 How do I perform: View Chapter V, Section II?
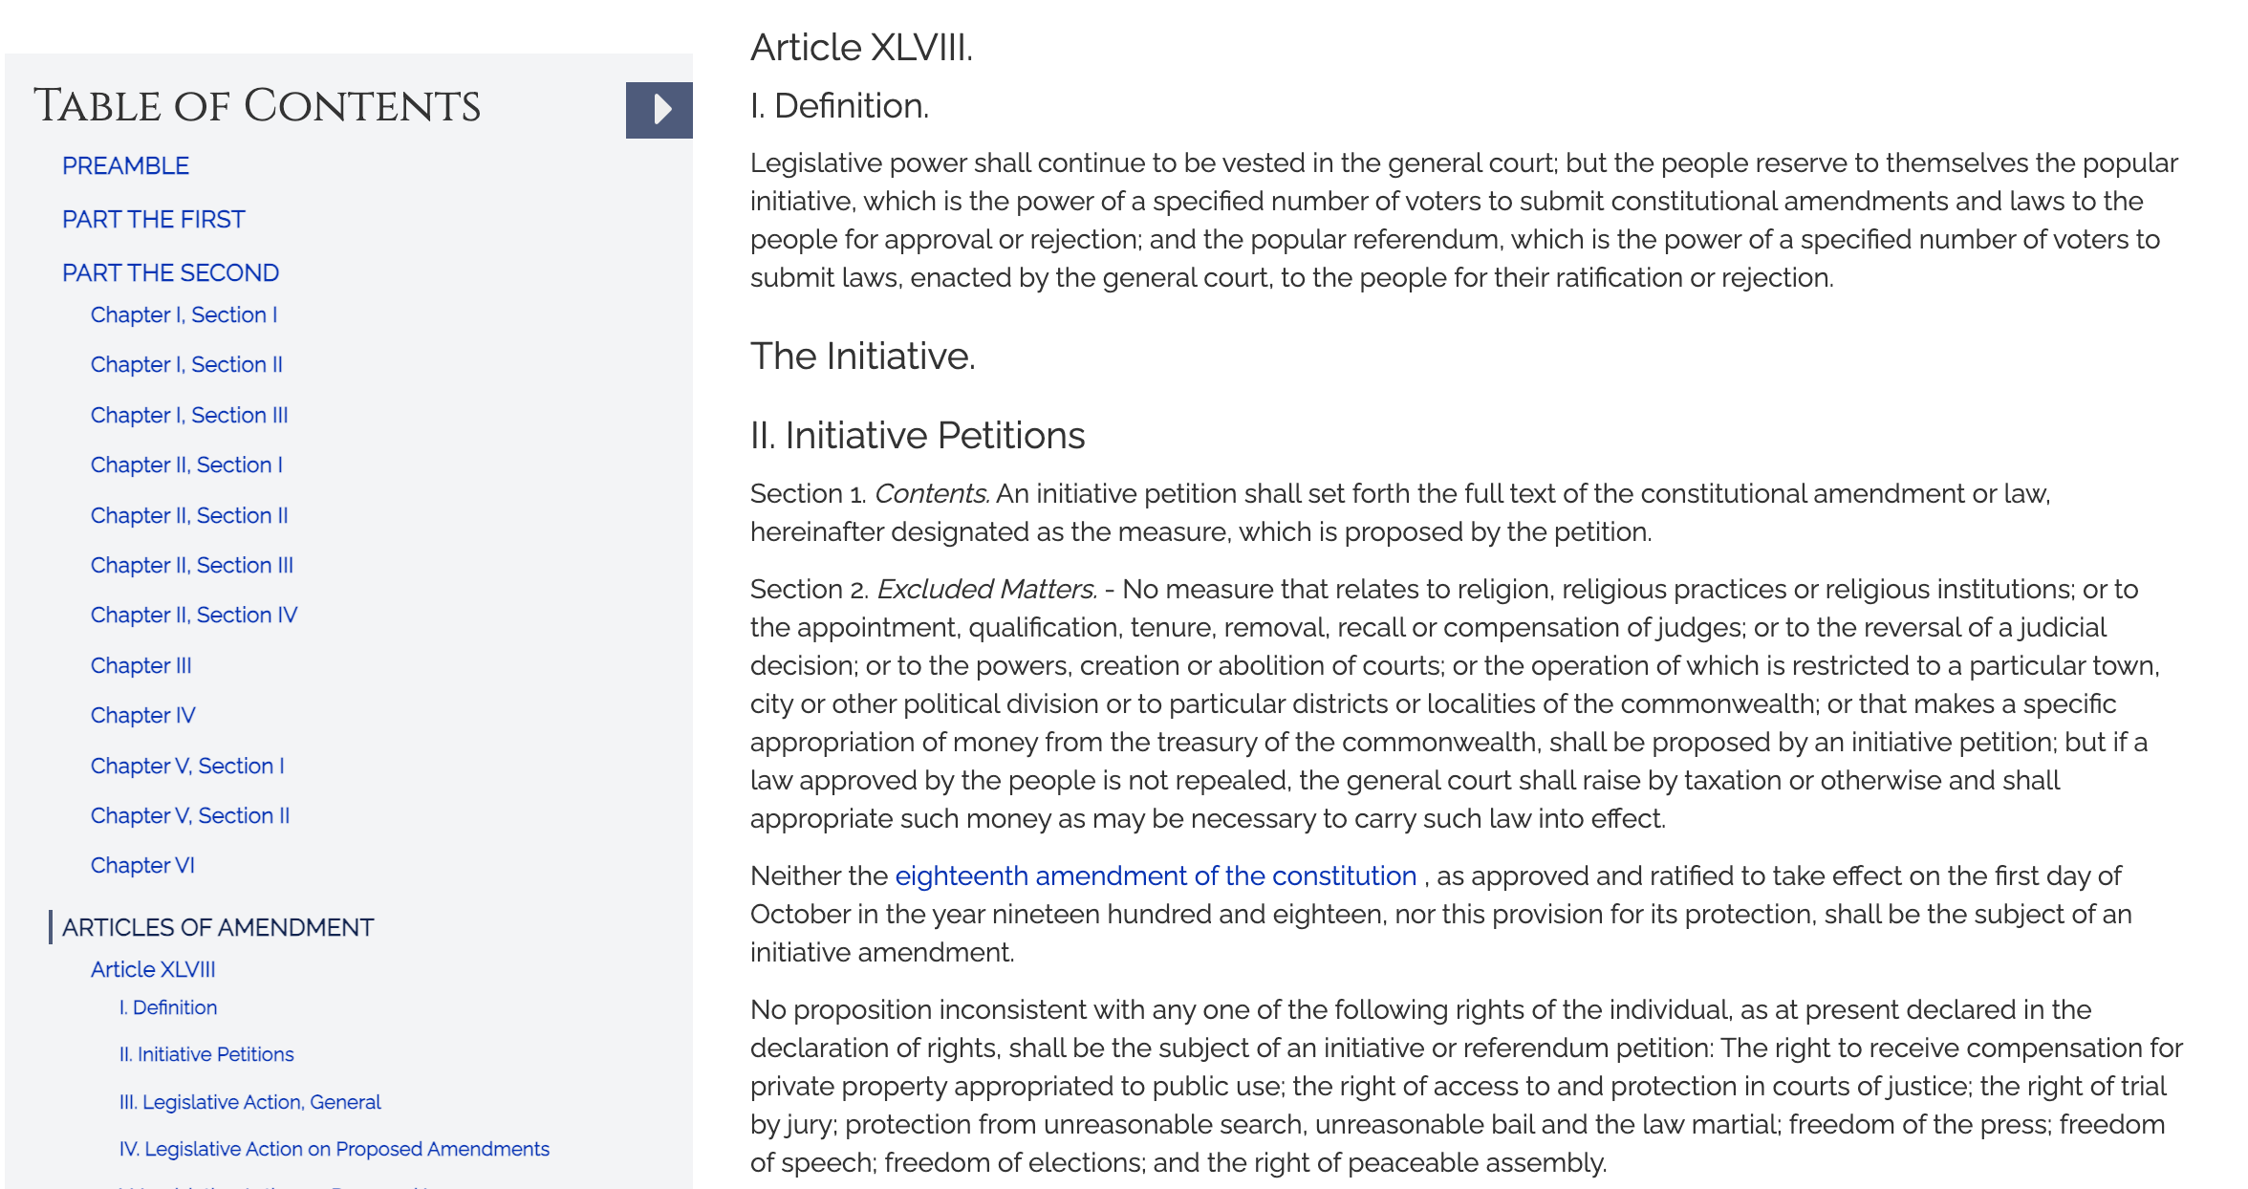tap(190, 815)
